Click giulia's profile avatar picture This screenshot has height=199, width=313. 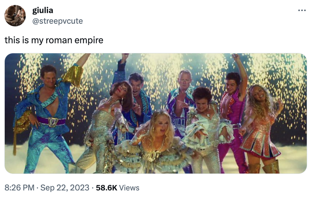15,16
